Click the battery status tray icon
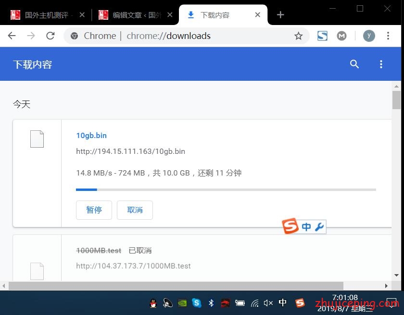The width and height of the screenshot is (404, 315). [x=240, y=303]
